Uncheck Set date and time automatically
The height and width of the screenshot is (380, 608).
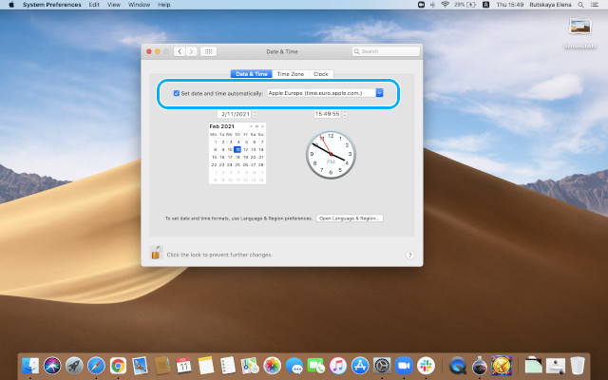point(177,93)
